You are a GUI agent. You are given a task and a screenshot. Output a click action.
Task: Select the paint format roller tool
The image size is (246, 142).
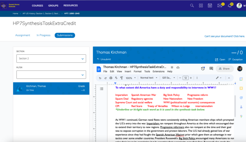pyautogui.click(x=122, y=78)
